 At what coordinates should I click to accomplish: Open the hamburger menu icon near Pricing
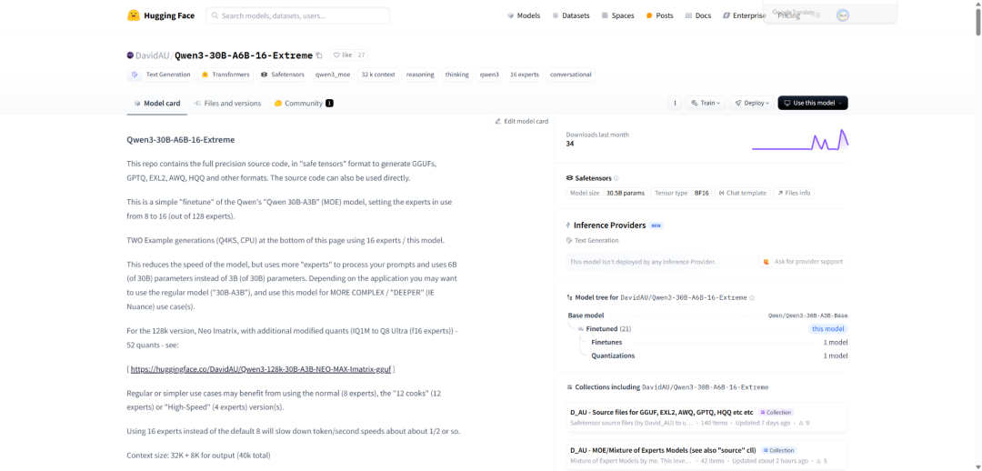point(817,15)
